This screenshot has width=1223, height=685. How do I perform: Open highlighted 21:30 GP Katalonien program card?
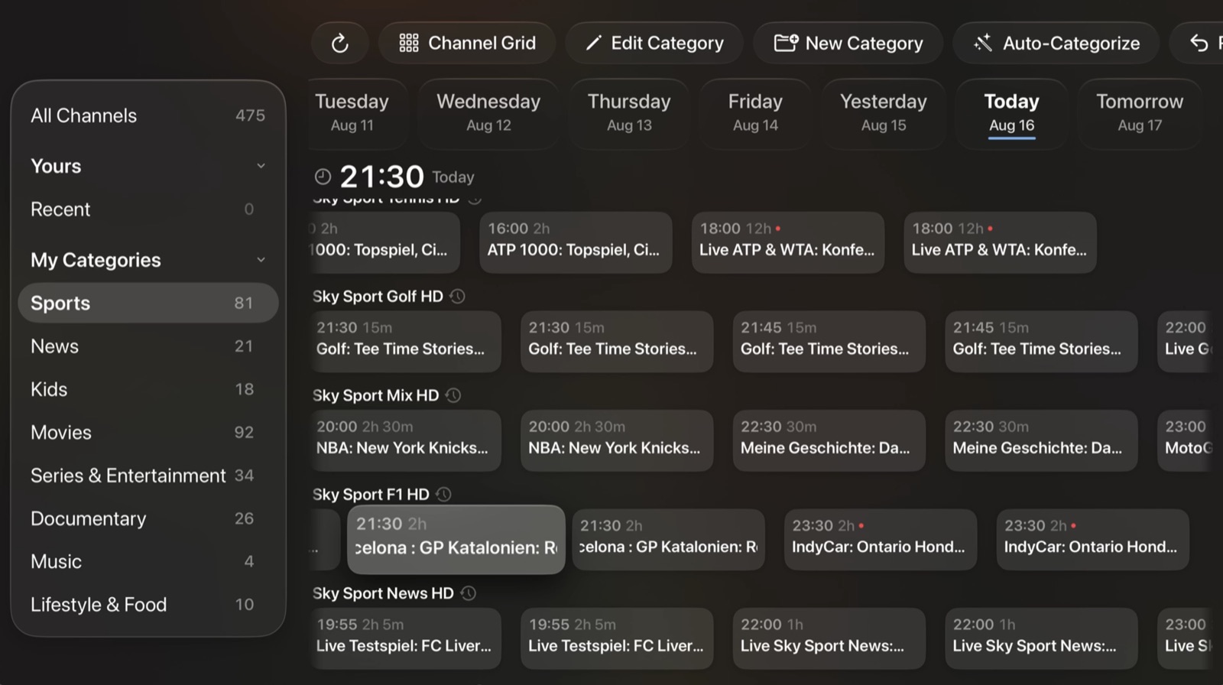click(456, 539)
